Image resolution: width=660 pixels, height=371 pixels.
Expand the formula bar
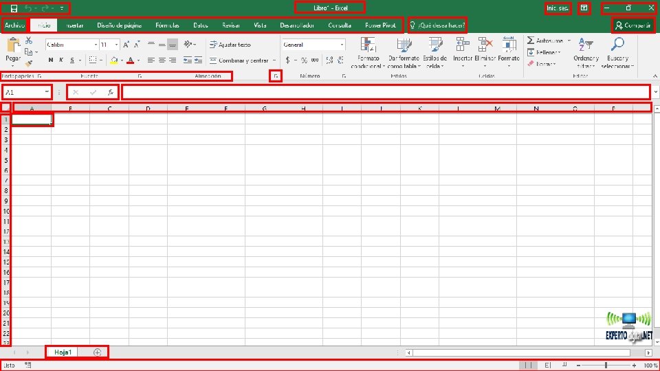(x=656, y=92)
